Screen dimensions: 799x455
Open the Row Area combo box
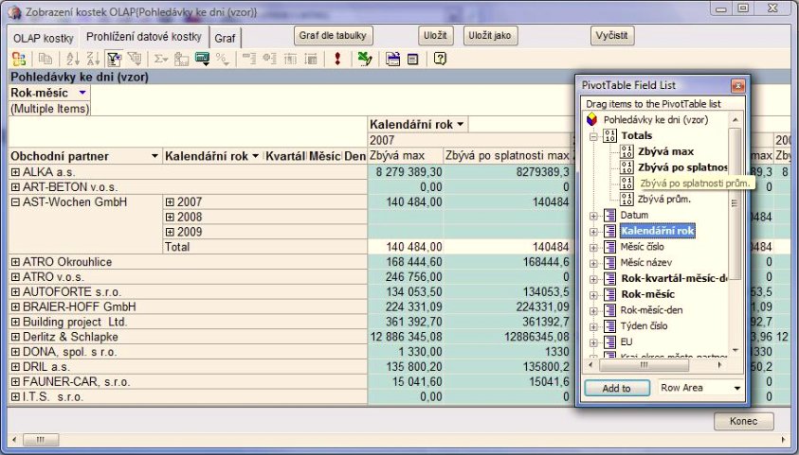[x=700, y=388]
